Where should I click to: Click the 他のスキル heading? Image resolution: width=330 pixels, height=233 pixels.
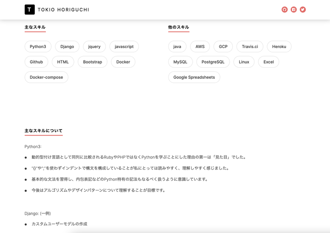[178, 27]
